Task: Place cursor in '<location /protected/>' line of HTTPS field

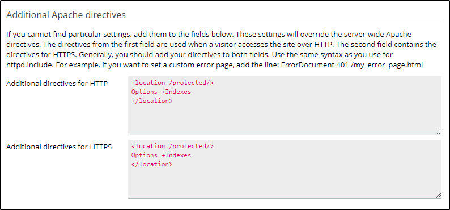Action: coord(172,147)
